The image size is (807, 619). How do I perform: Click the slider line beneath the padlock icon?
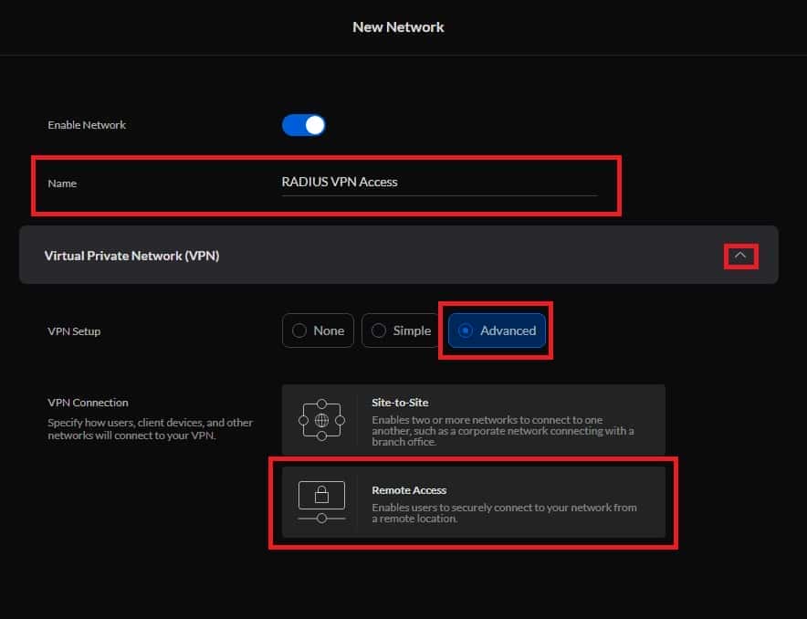tap(321, 519)
